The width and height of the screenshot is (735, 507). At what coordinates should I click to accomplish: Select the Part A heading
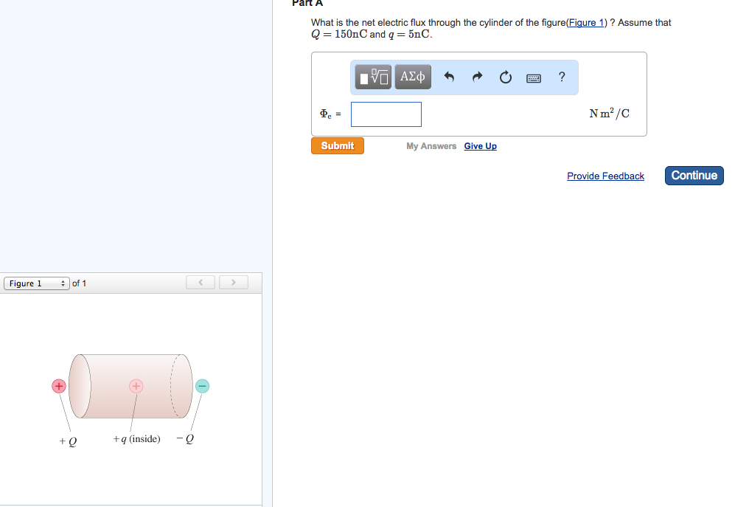click(308, 4)
